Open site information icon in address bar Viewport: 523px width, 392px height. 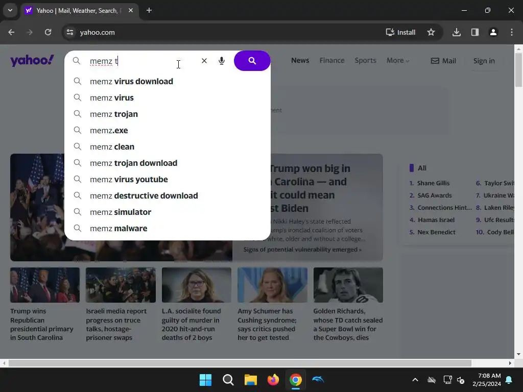70,32
